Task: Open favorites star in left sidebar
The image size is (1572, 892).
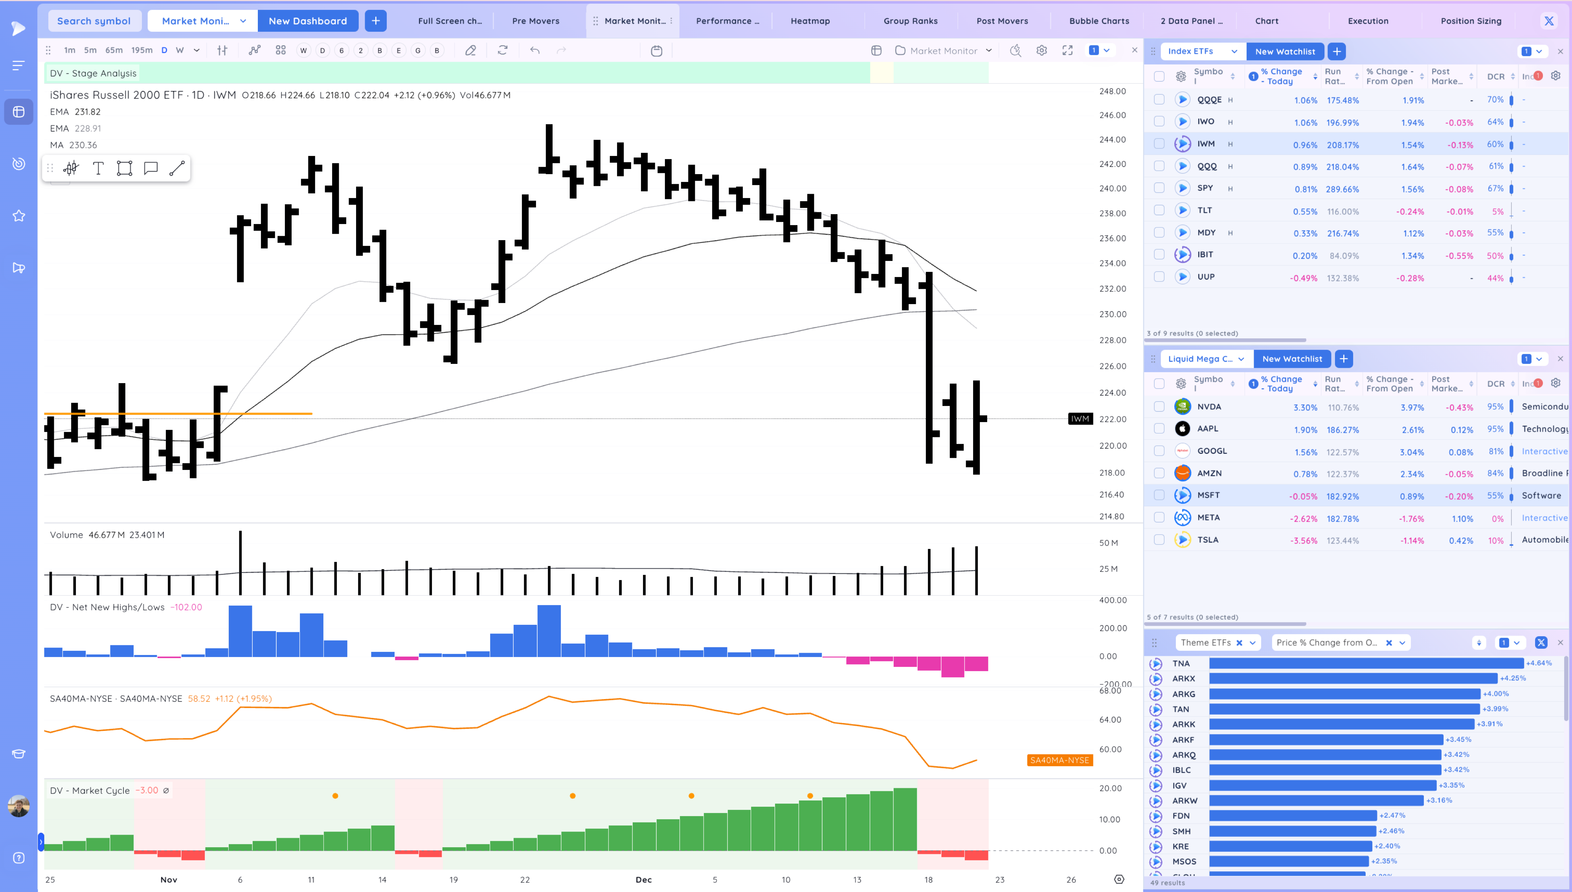Action: click(19, 216)
